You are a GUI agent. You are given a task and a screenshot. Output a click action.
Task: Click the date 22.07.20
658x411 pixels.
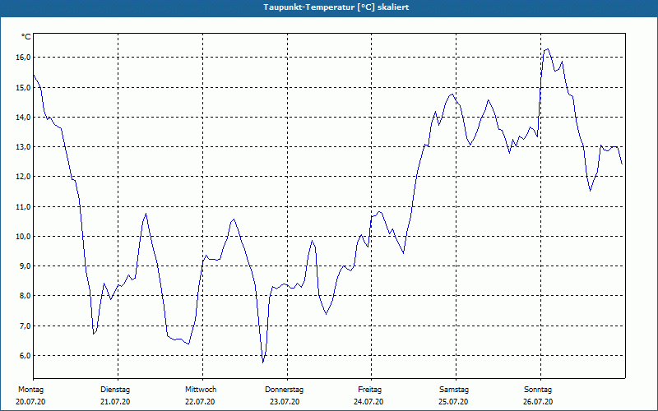tap(200, 402)
